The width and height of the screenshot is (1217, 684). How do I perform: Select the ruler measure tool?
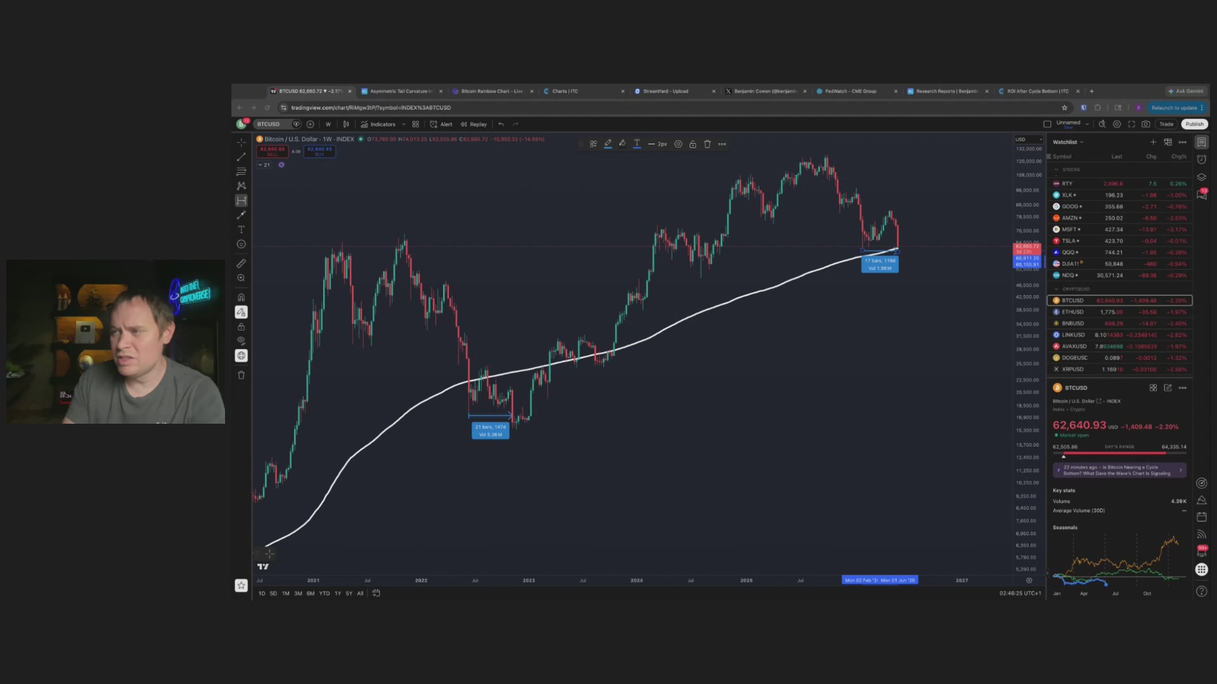click(241, 263)
